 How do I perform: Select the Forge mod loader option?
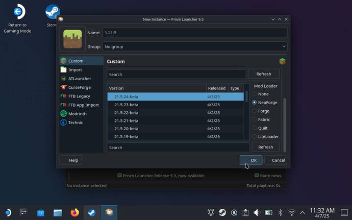click(261, 111)
